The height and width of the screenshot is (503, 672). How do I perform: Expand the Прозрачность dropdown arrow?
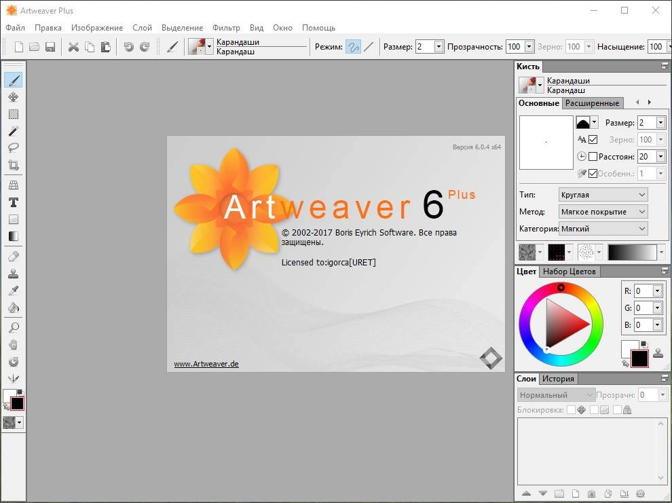point(529,46)
